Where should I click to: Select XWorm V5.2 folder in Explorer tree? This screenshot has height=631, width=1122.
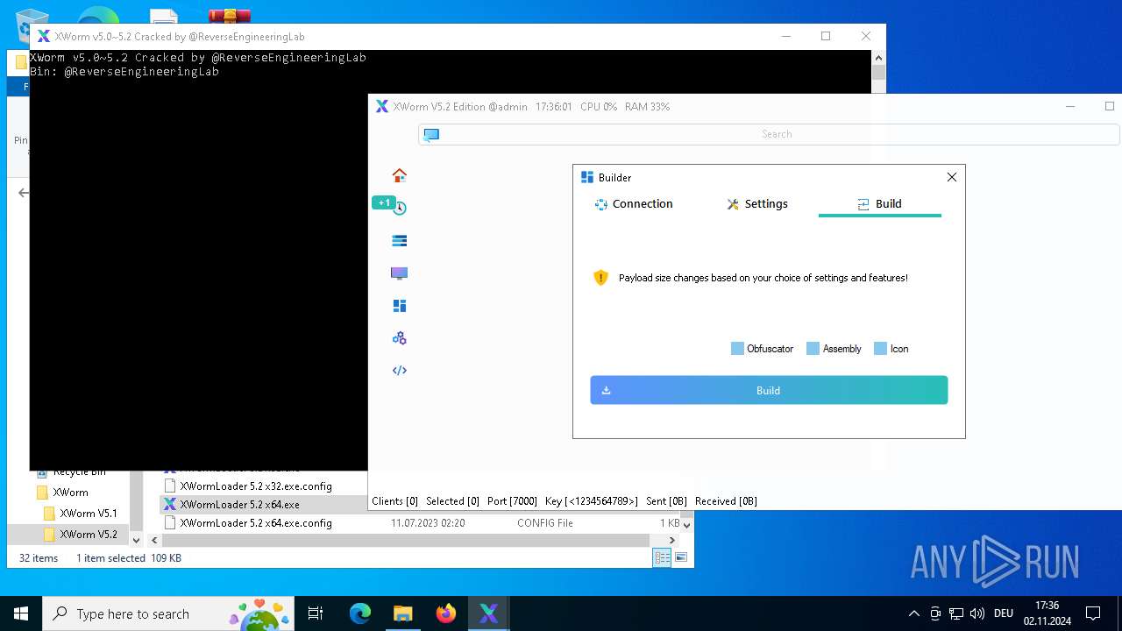click(x=88, y=535)
